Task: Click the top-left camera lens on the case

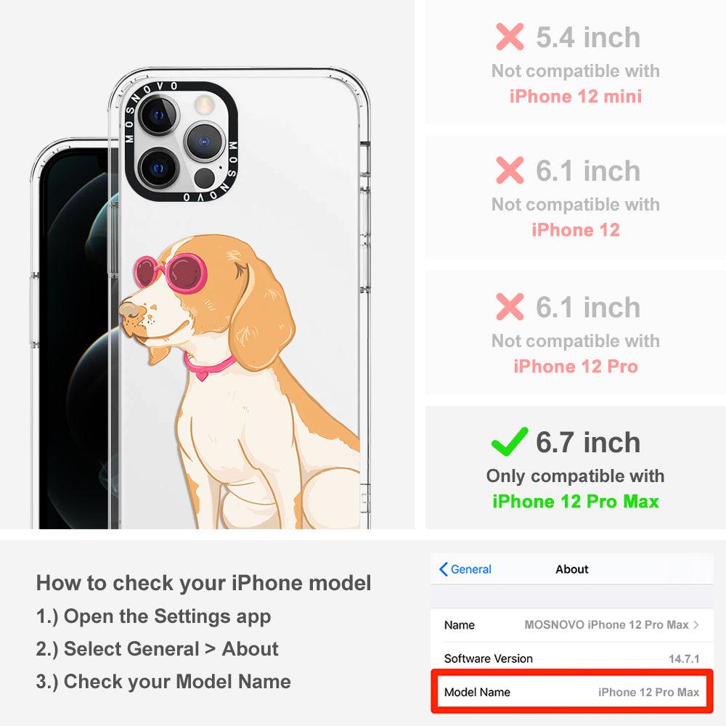Action: coord(158,115)
